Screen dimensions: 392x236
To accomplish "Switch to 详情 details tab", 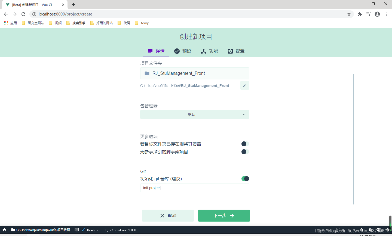I will click(x=156, y=51).
